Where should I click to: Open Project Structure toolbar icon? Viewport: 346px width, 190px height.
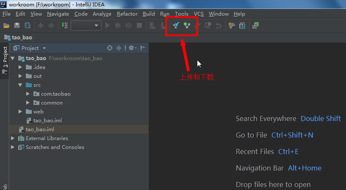pyautogui.click(x=242, y=25)
